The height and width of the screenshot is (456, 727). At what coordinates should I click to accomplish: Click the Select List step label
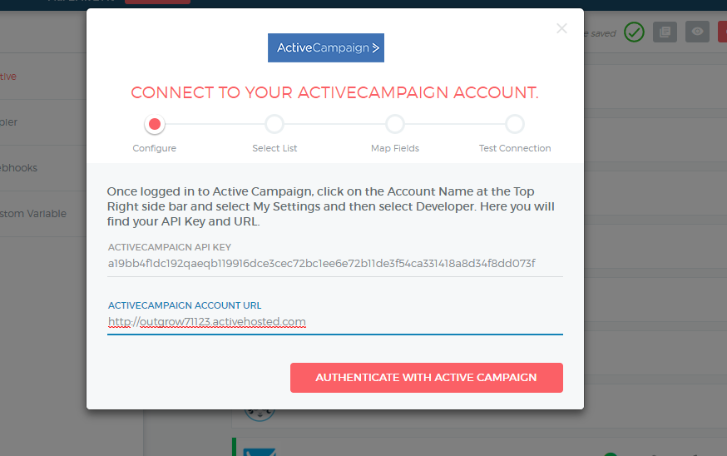tap(274, 148)
